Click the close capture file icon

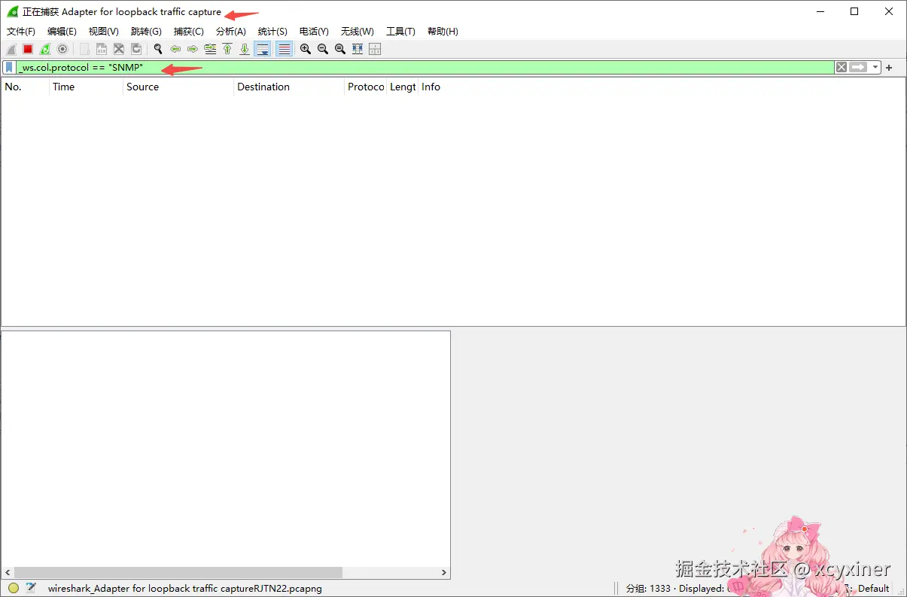tap(119, 49)
